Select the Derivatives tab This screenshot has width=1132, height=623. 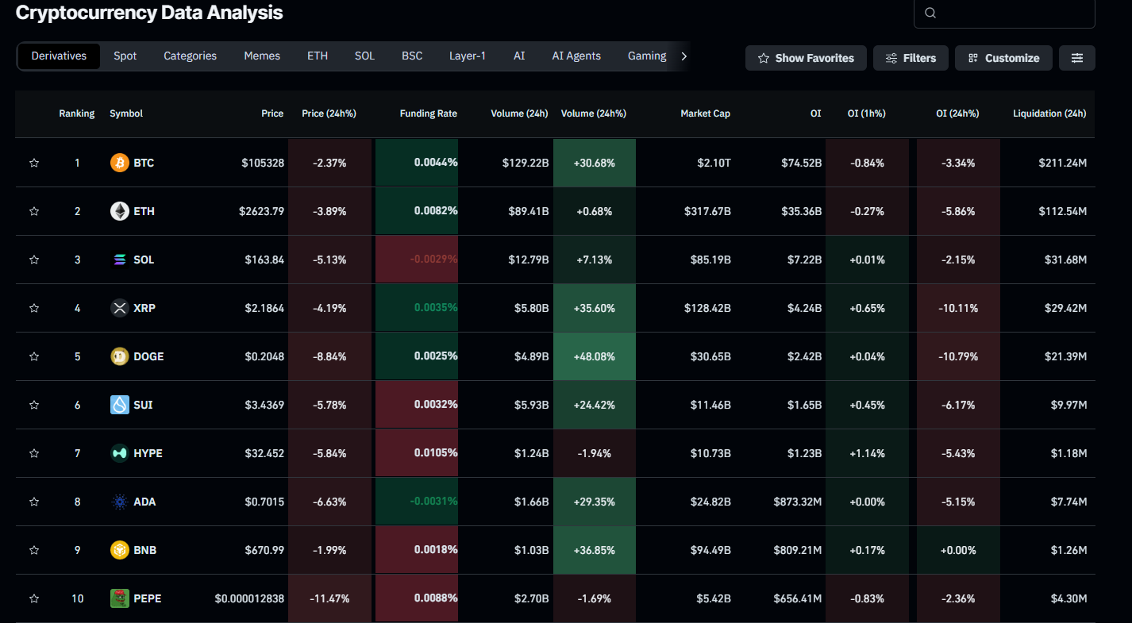click(x=59, y=56)
